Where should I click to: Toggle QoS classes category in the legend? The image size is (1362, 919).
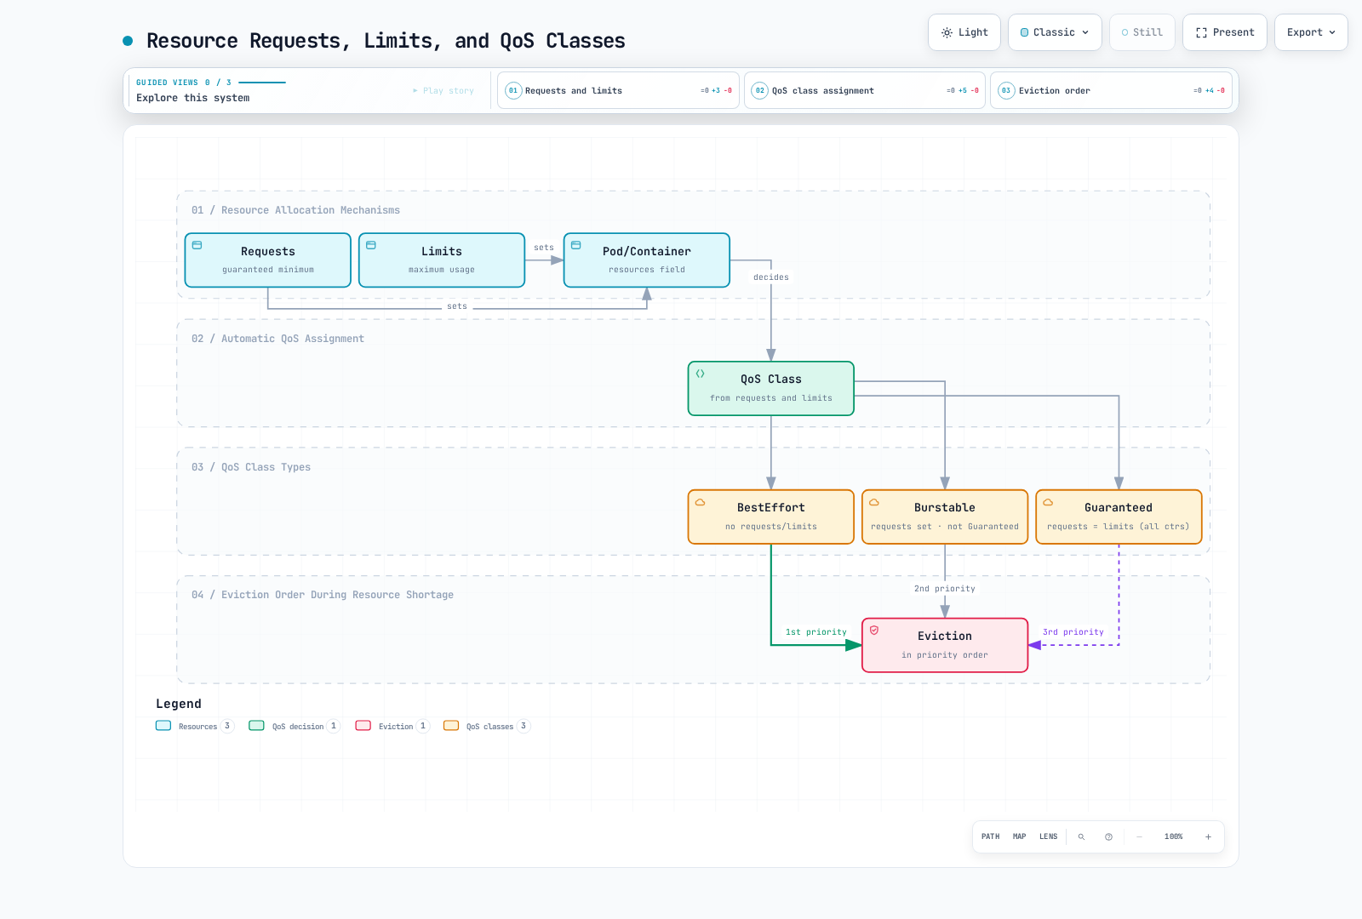487,726
